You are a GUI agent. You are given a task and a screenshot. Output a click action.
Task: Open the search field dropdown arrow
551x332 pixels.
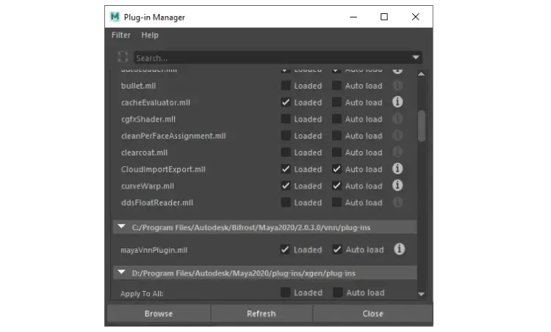coord(416,57)
